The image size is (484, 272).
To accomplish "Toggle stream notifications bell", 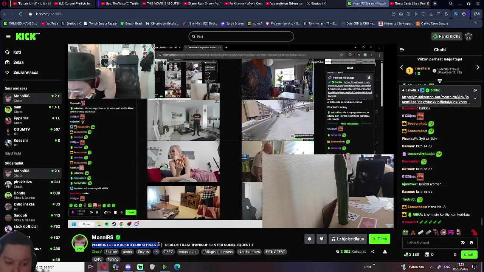I will coord(309,239).
